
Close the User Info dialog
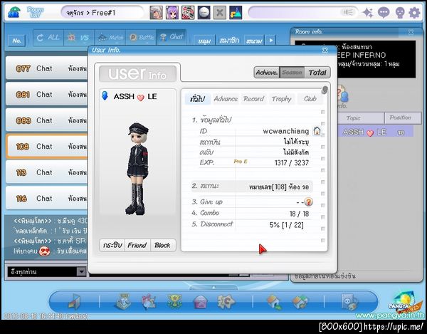(x=325, y=50)
